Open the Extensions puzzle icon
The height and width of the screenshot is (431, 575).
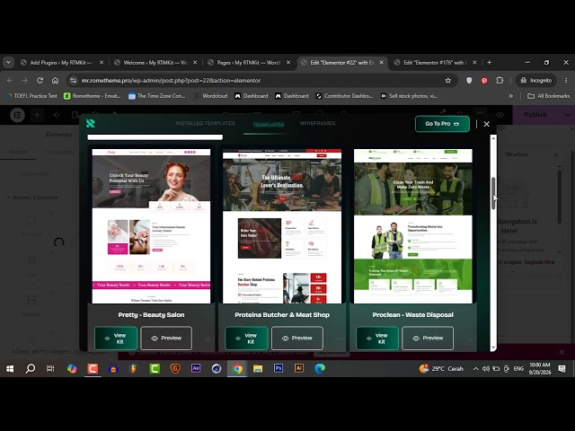(500, 80)
